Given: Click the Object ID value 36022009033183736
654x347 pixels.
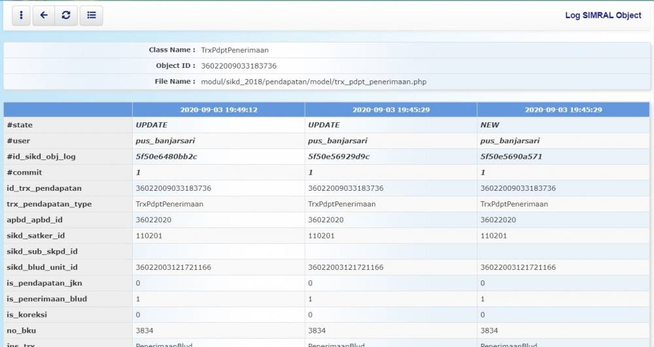Looking at the screenshot, I should pyautogui.click(x=239, y=66).
